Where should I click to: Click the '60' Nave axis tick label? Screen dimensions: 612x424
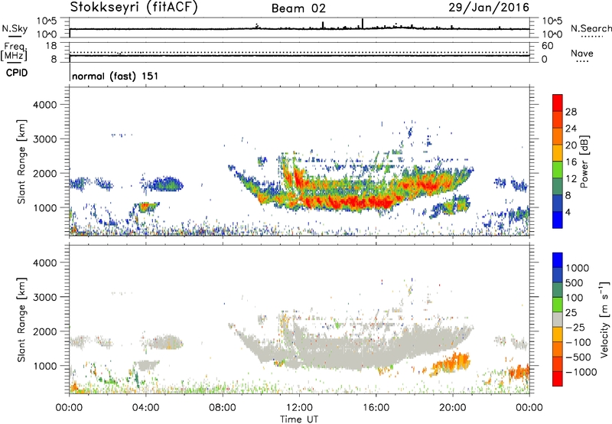(547, 46)
